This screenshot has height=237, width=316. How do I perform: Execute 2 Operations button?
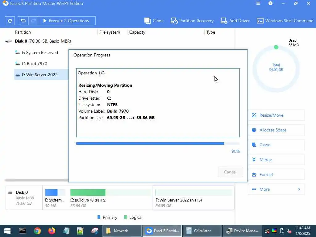pos(67,21)
